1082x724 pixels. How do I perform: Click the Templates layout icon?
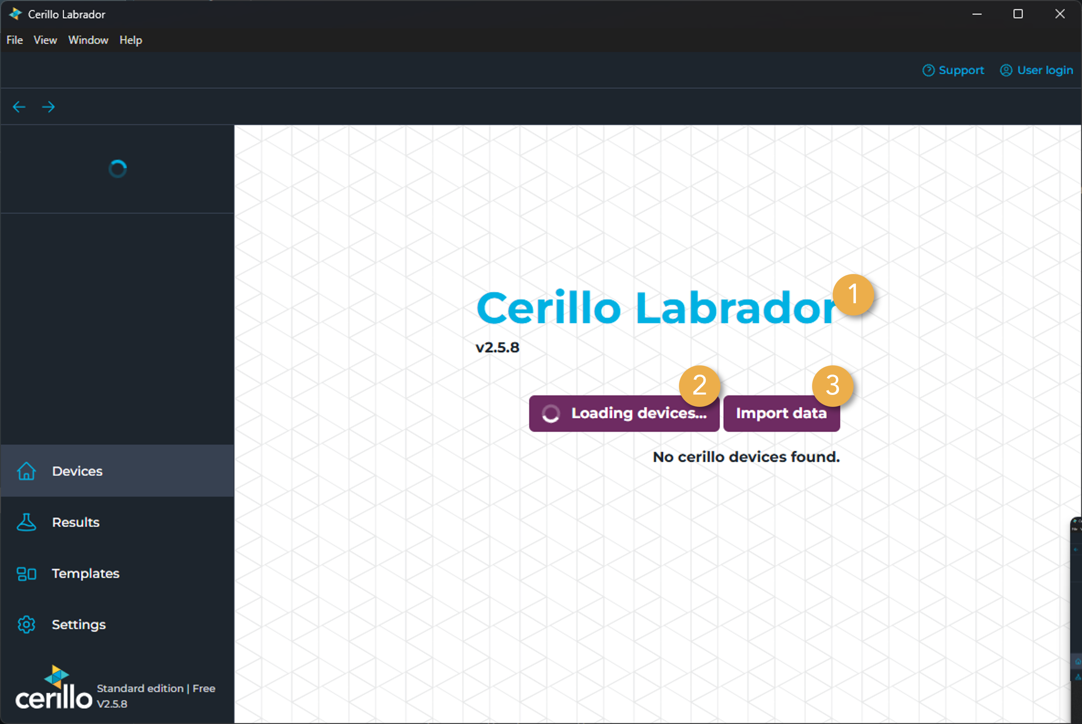pyautogui.click(x=26, y=574)
